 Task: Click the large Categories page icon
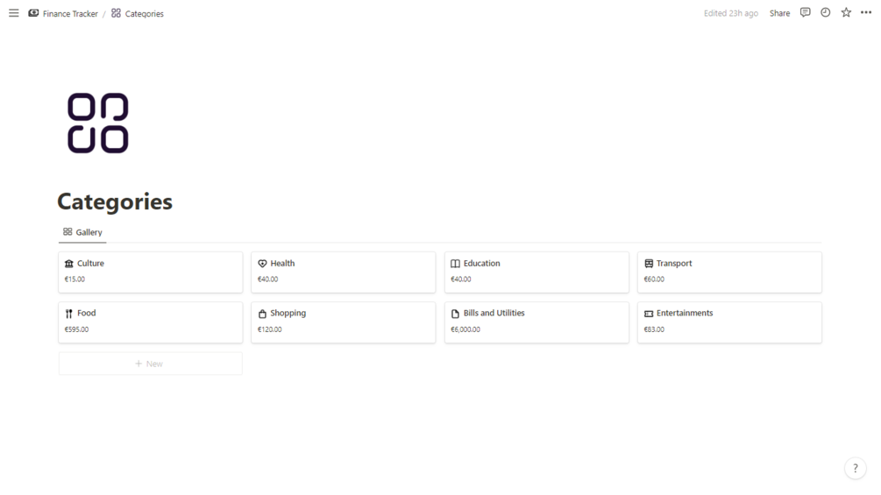tap(98, 123)
